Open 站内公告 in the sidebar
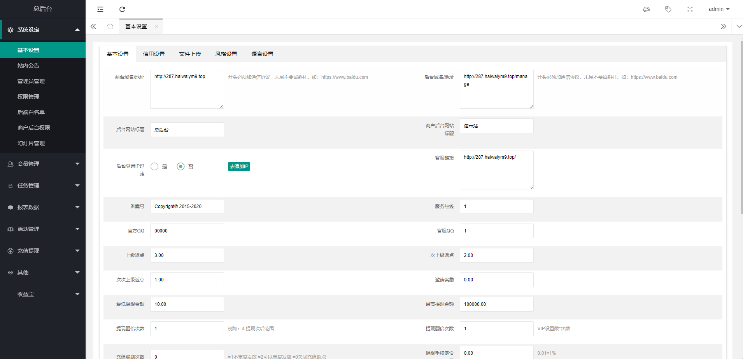 coord(28,66)
